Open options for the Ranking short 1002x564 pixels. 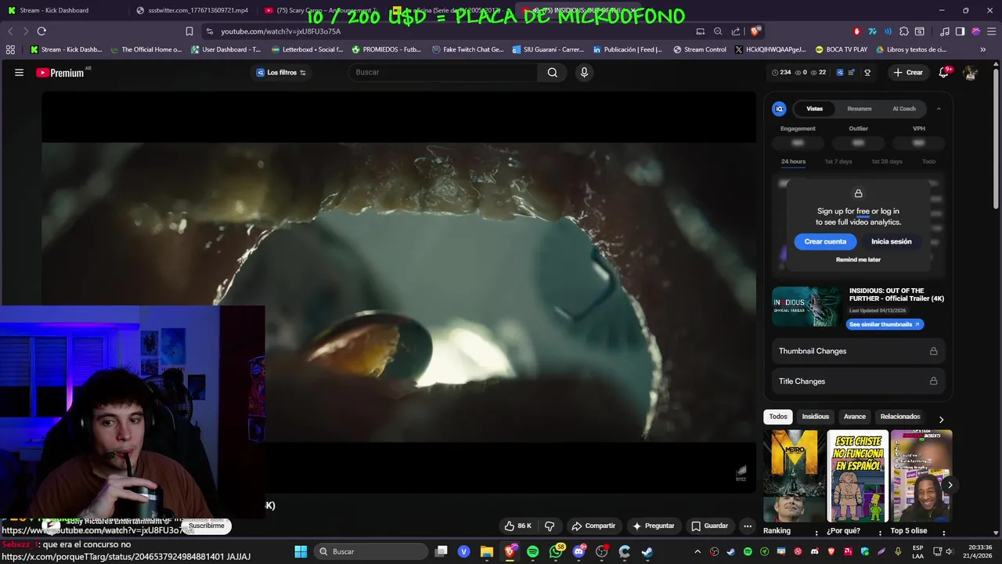click(816, 533)
